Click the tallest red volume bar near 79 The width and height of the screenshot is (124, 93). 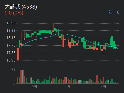[21, 77]
